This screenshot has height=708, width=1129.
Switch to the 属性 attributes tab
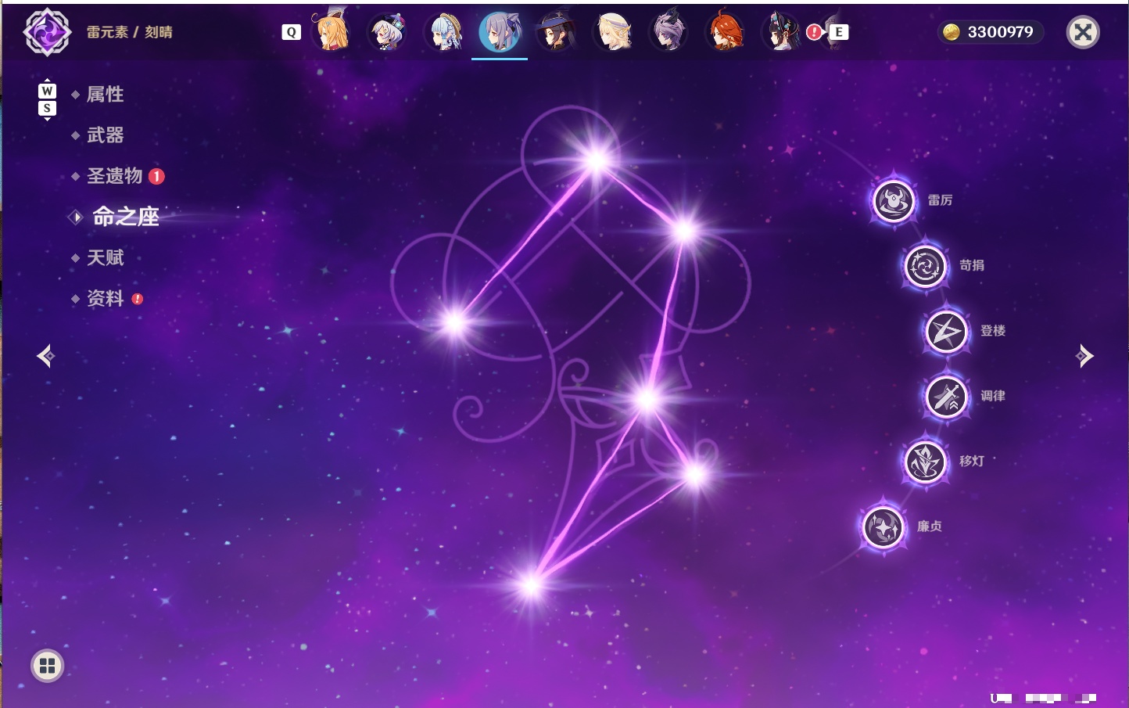click(x=106, y=95)
